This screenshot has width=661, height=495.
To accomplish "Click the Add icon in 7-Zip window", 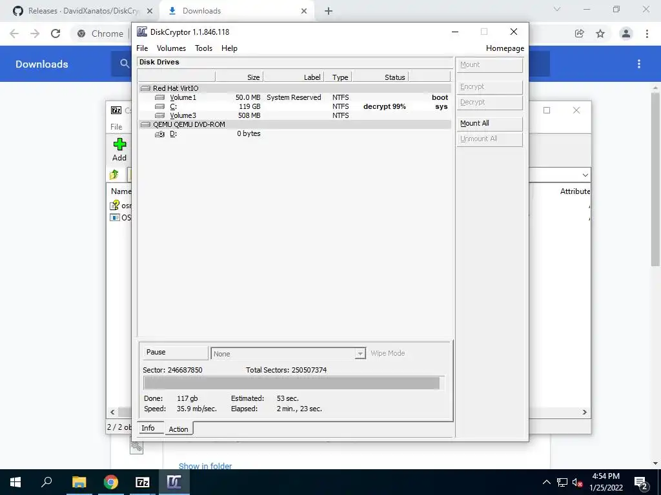I will point(119,150).
